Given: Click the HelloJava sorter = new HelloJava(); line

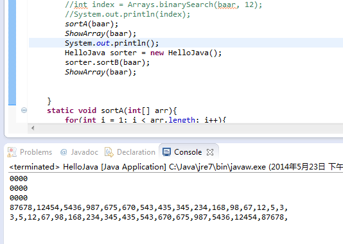Looking at the screenshot, I should click(x=143, y=53).
